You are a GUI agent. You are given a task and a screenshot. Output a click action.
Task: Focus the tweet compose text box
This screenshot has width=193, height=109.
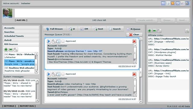(102, 13)
